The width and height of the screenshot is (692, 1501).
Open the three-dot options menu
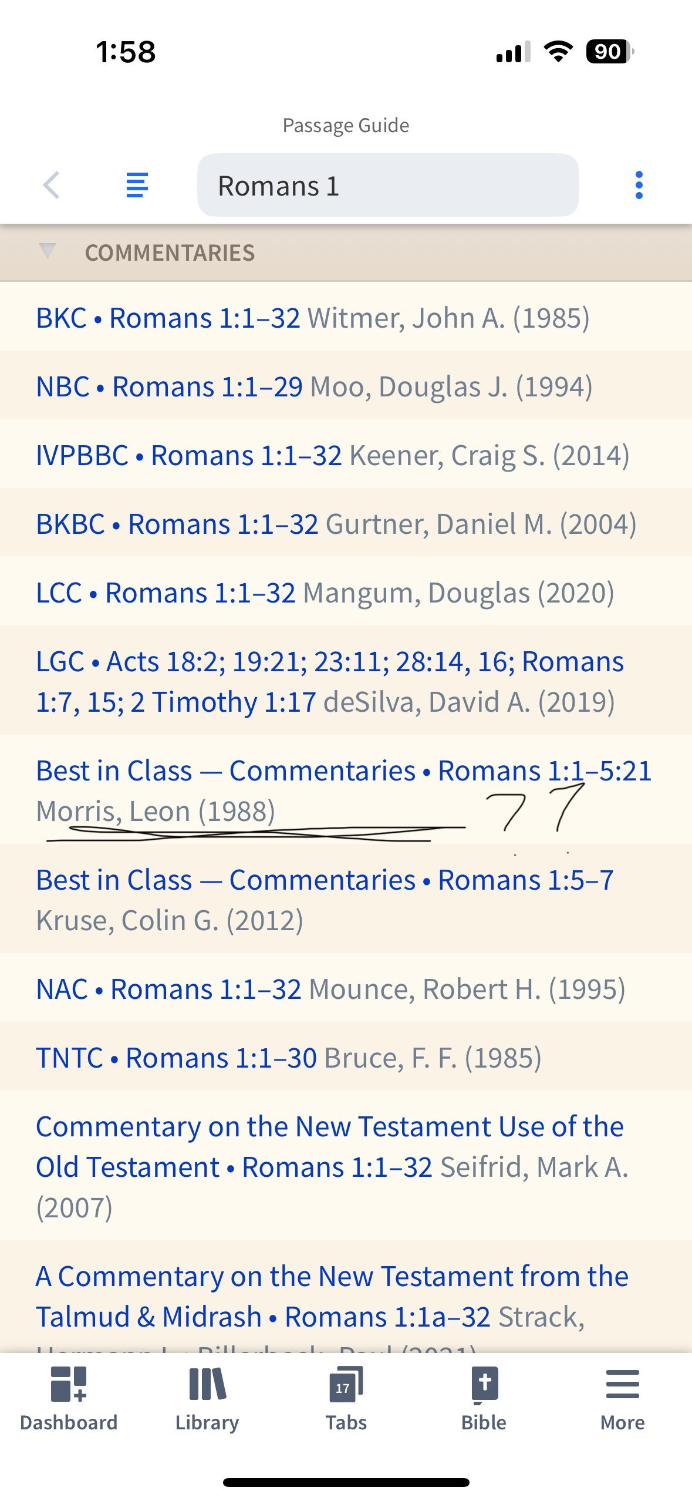click(639, 186)
